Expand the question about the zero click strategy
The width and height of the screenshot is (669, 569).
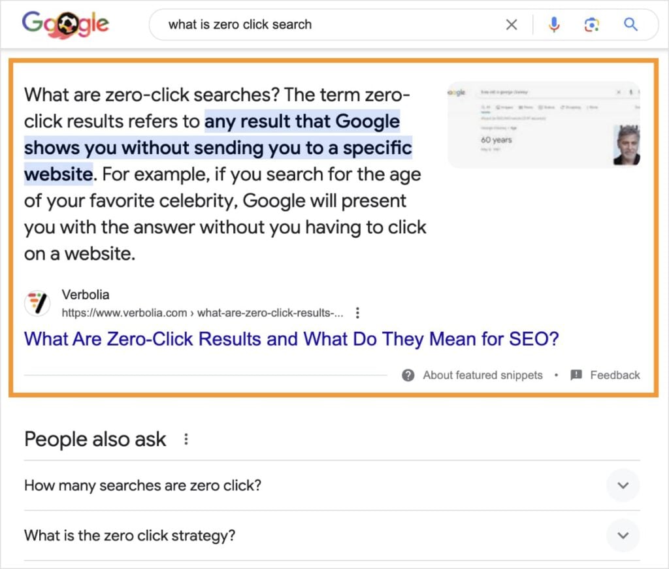point(623,536)
